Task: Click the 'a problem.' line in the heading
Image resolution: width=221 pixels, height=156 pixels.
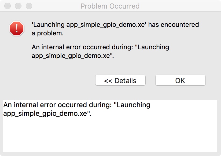Action: [48, 33]
